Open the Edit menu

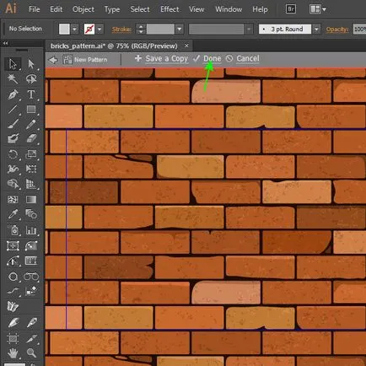[57, 9]
